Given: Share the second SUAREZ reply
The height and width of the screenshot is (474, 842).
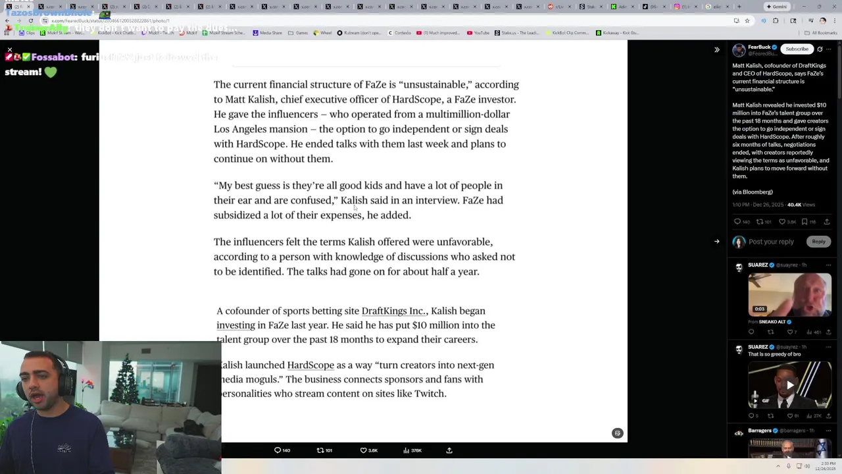Looking at the screenshot, I should pos(828,416).
